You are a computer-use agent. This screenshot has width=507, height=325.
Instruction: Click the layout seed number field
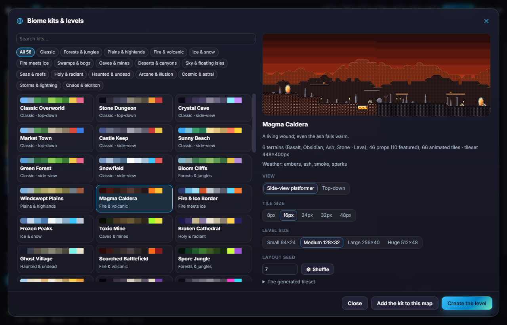click(280, 269)
